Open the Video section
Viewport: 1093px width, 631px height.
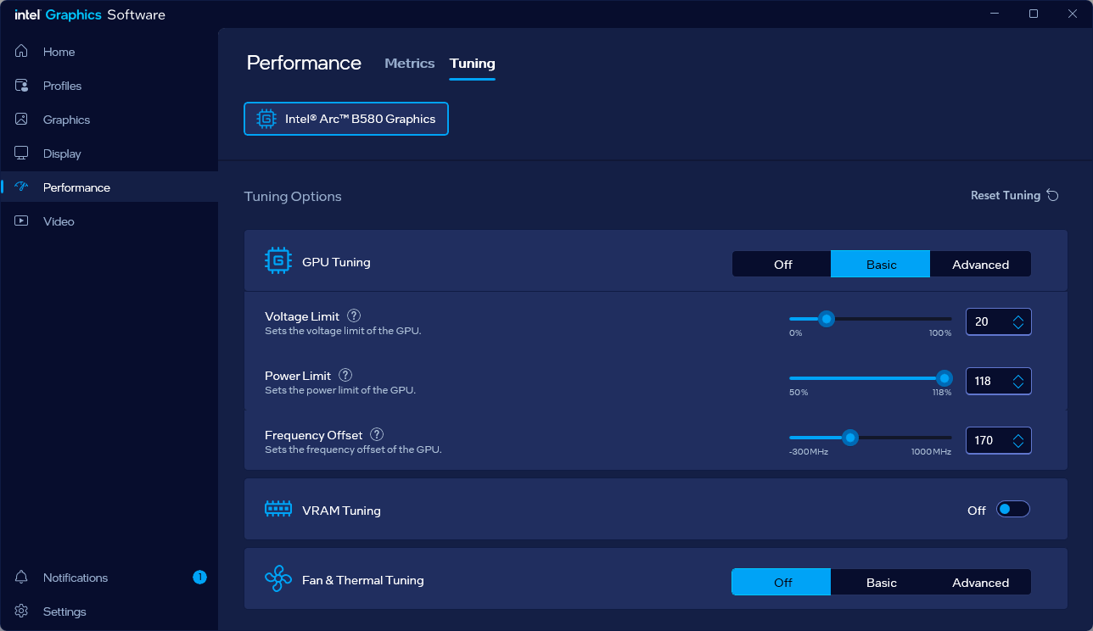coord(109,221)
